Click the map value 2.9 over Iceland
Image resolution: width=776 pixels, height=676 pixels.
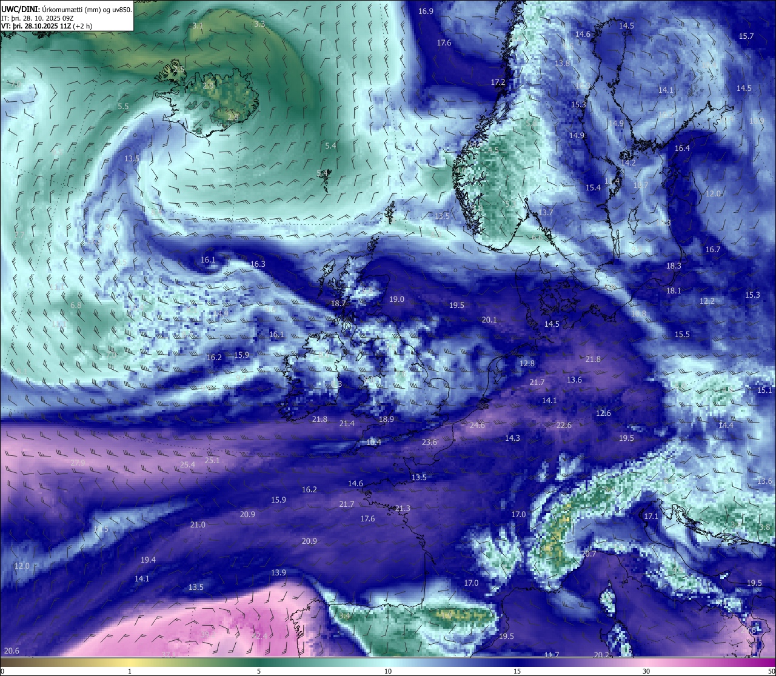(208, 86)
